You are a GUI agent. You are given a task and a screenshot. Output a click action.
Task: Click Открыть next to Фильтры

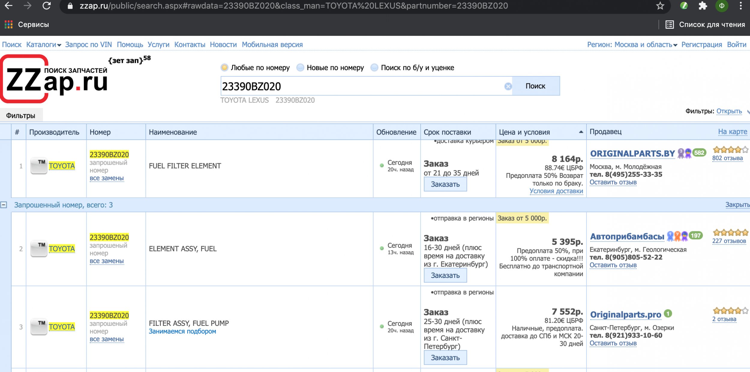[x=729, y=111]
